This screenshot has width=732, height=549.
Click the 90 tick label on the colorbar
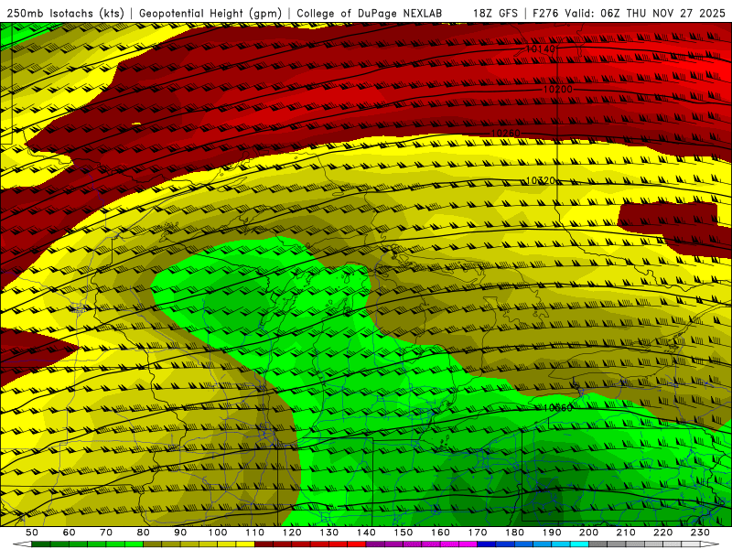point(180,533)
